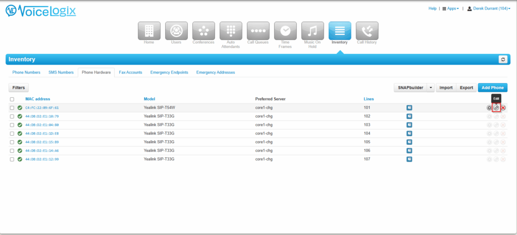Image resolution: width=517 pixels, height=235 pixels.
Task: Expand the SNAPbuilder dropdown arrow
Action: point(431,88)
